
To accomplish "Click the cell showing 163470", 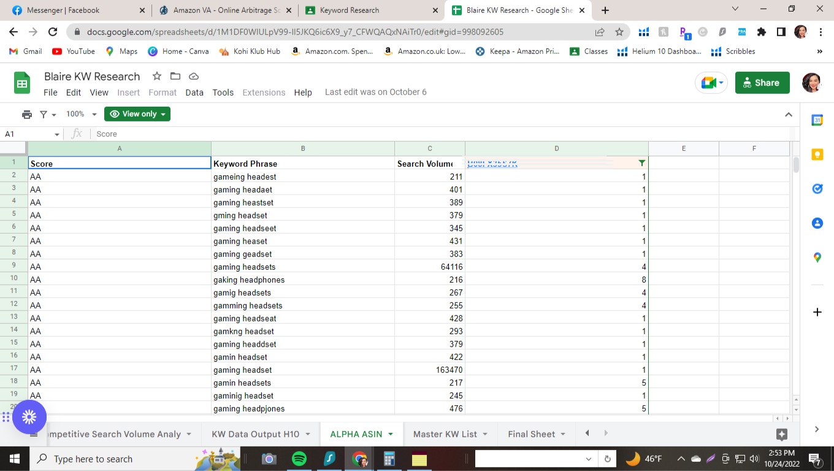I will (430, 370).
